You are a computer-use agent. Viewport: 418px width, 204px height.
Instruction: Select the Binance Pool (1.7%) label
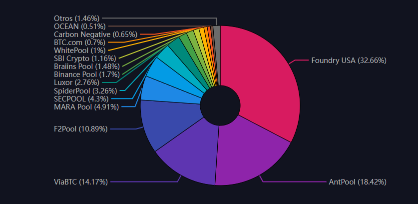coord(86,74)
